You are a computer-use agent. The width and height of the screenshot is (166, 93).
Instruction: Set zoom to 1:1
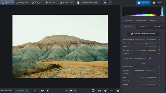pyautogui.click(x=99, y=91)
